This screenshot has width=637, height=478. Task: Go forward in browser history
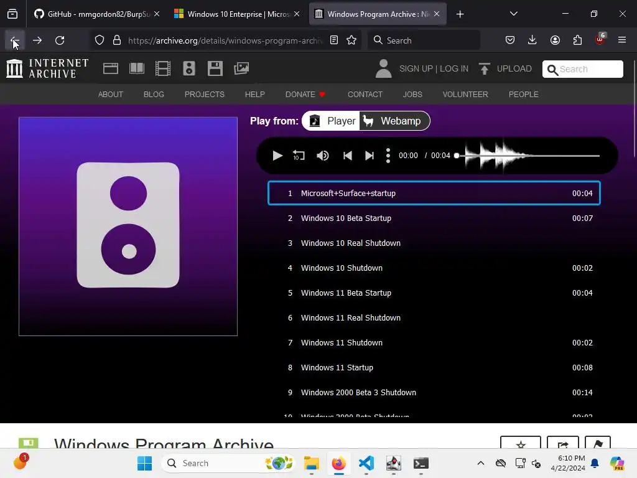[x=37, y=40]
